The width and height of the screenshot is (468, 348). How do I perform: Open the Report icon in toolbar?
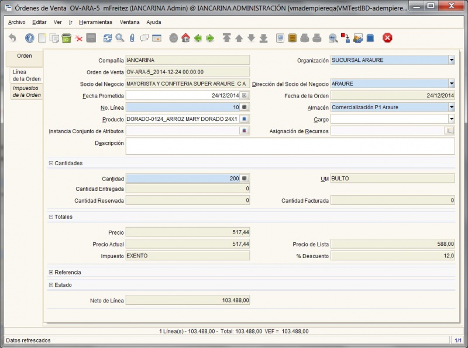280,38
